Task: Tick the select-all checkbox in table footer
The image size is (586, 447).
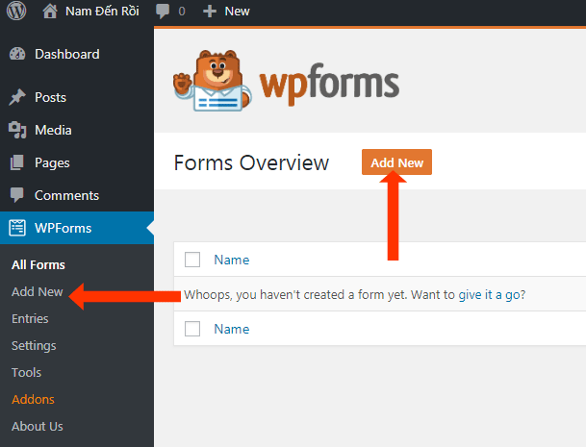Action: click(x=192, y=329)
